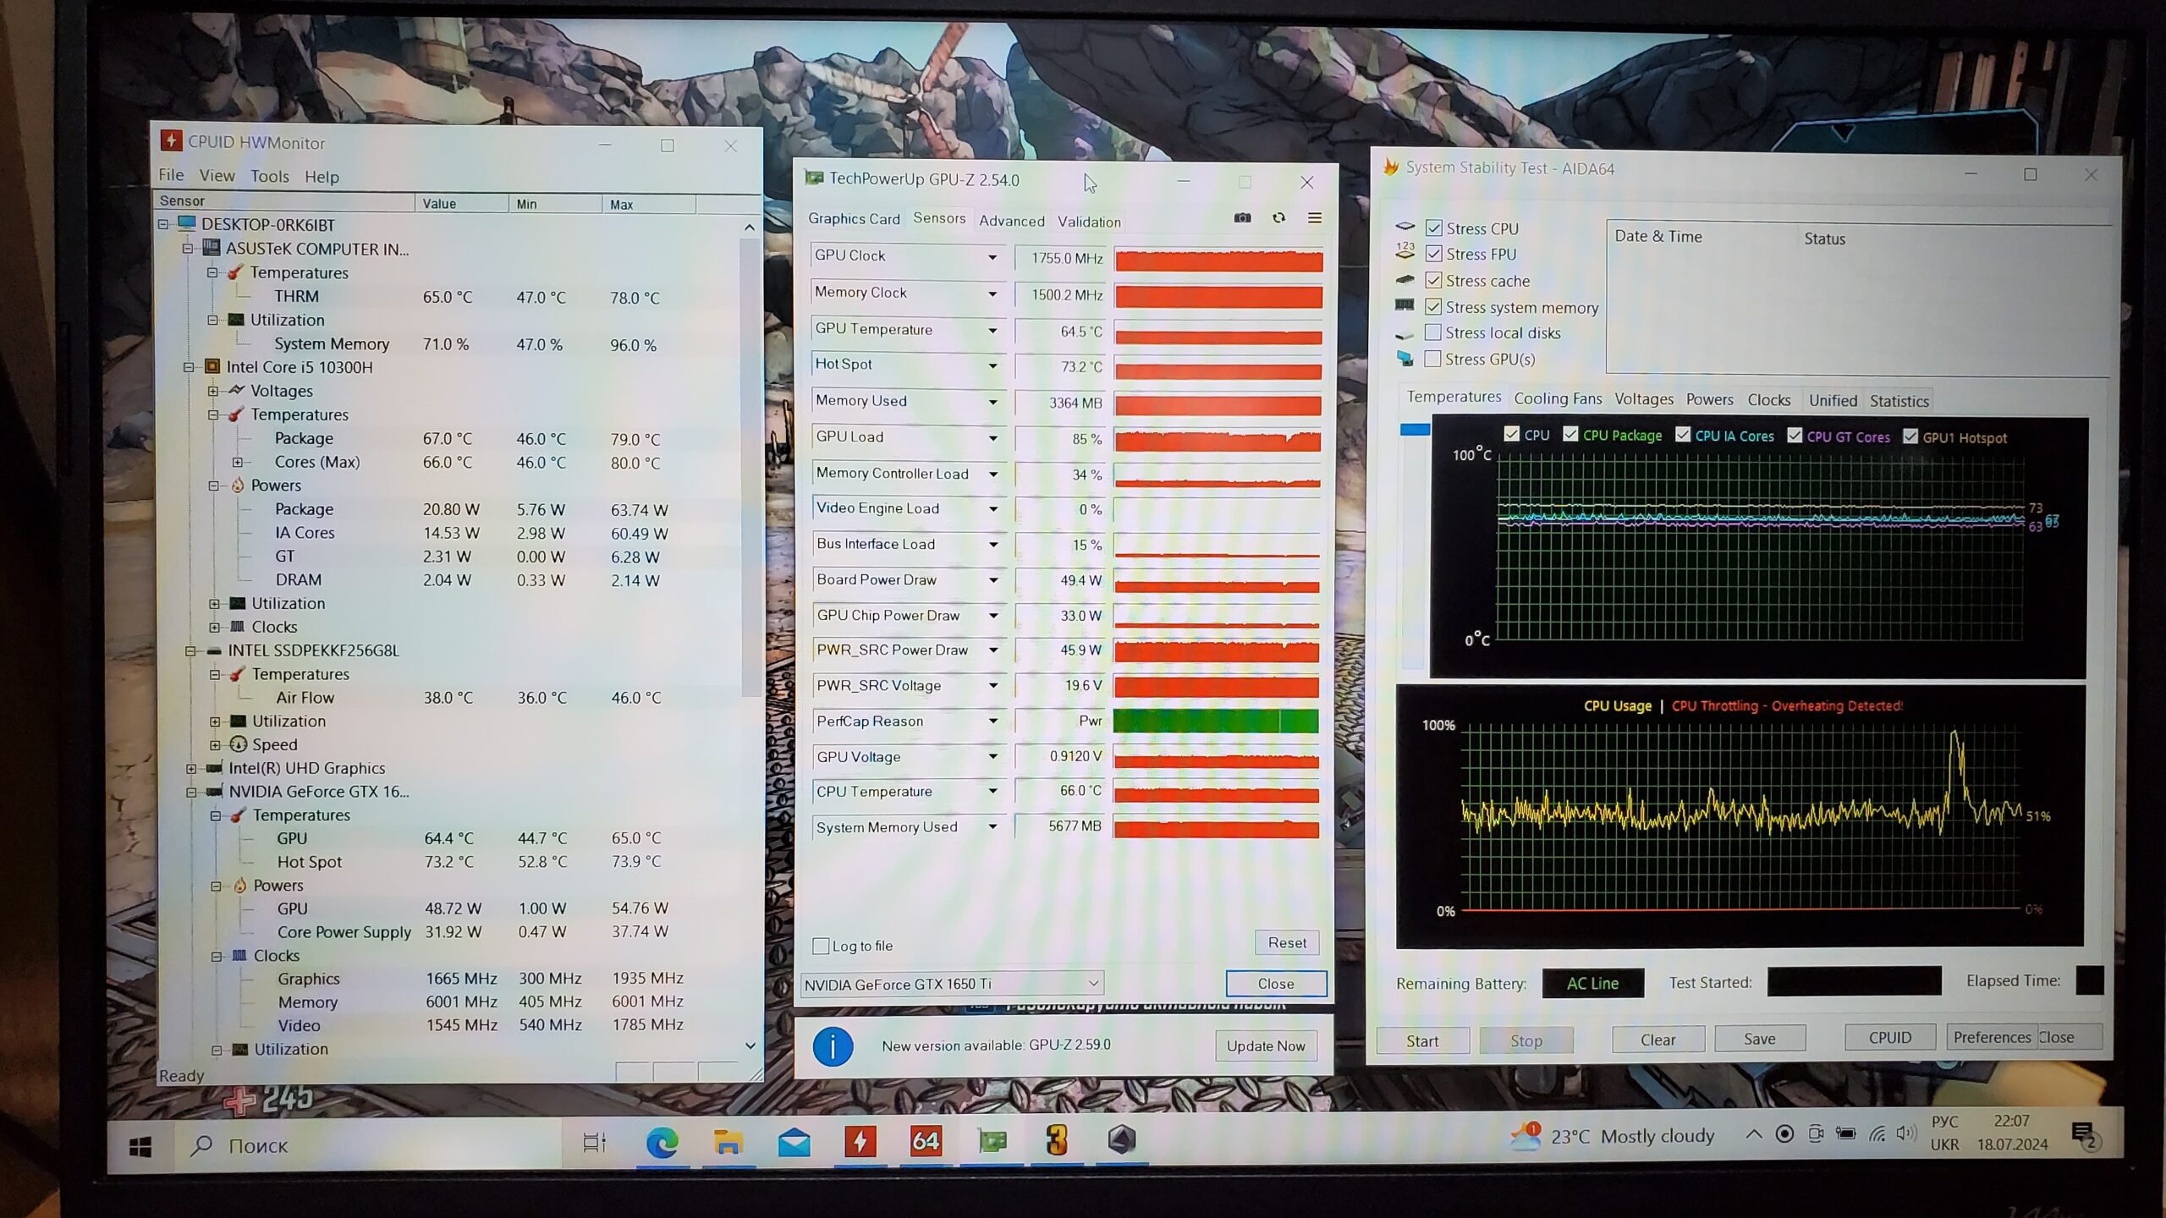
Task: Open the NVIDIA GeForce GTX 1650 Ti selector
Action: (x=951, y=984)
